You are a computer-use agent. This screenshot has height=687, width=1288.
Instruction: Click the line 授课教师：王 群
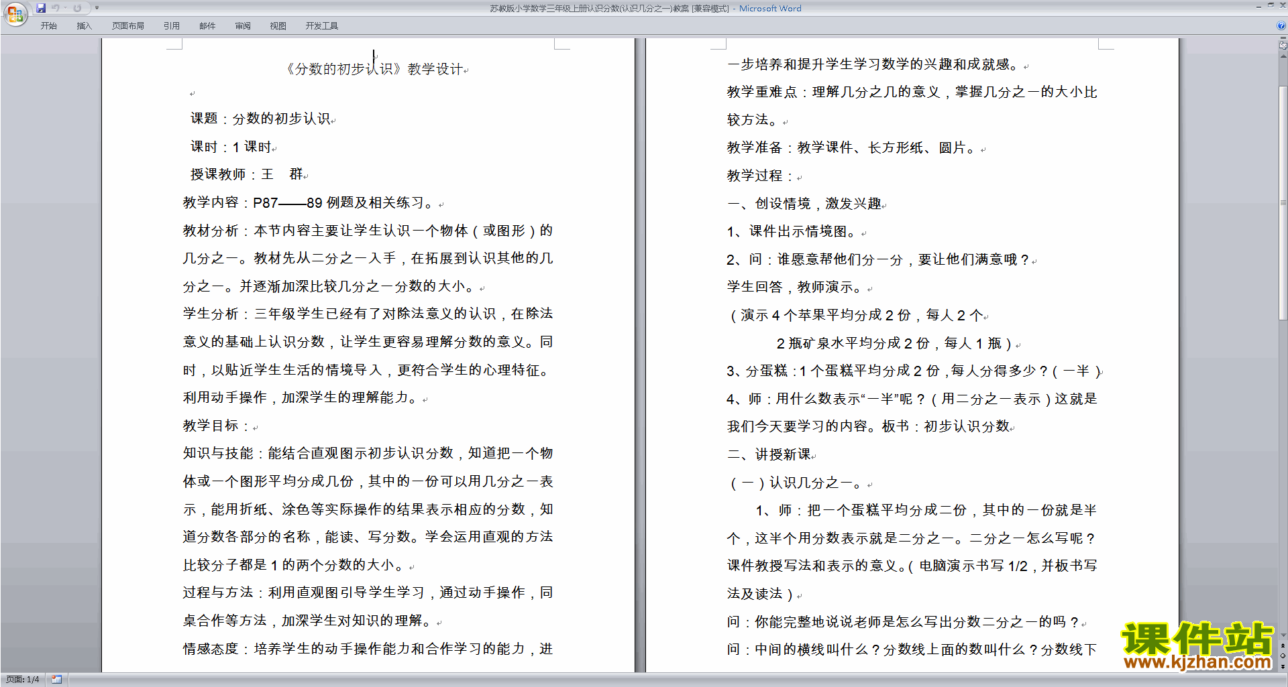248,174
